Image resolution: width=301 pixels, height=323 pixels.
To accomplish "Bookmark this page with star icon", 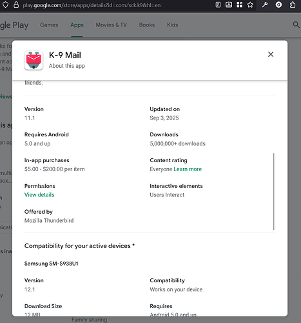I will (250, 5).
